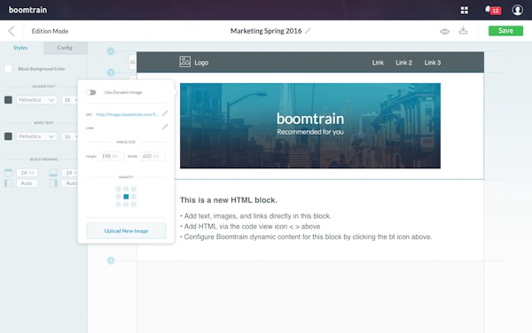
Task: Select the bottom-center gravity cell
Action: point(126,205)
